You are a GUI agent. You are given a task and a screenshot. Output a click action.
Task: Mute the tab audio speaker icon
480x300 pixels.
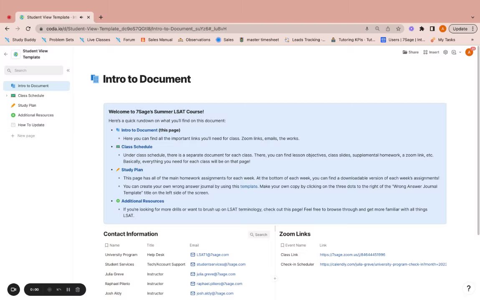pyautogui.click(x=81, y=17)
